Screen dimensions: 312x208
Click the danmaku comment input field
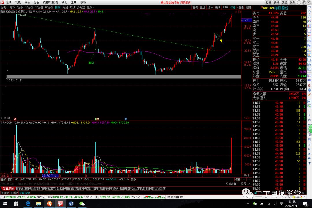coord(112,184)
